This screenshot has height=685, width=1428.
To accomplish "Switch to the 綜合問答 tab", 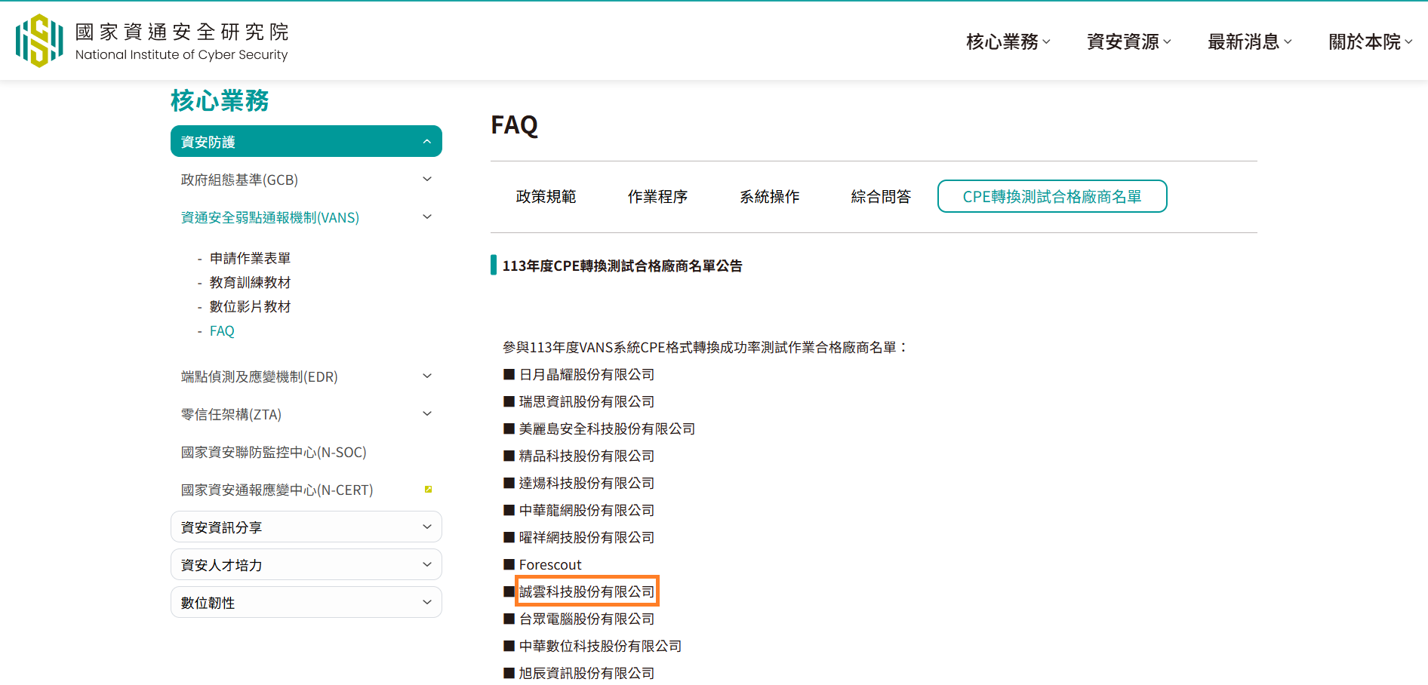I will tap(881, 196).
